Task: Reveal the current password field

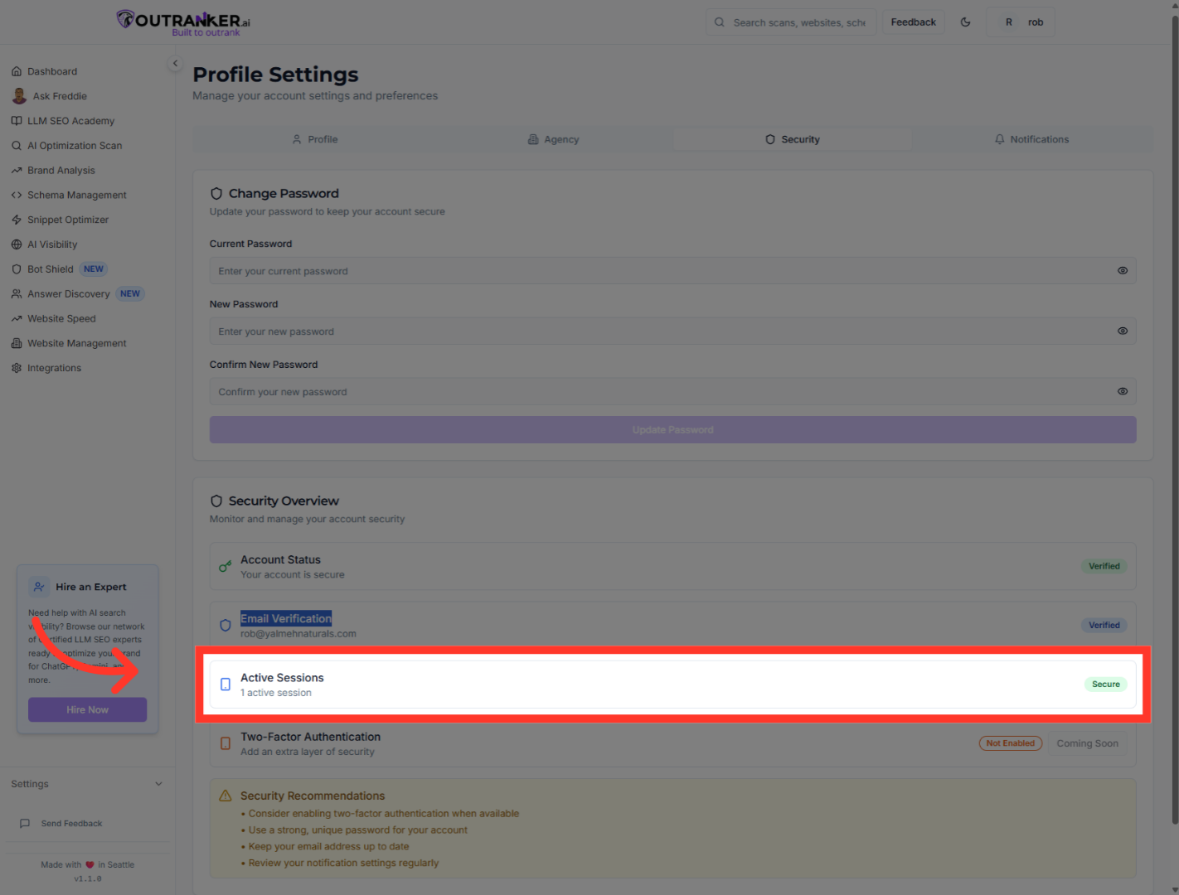Action: tap(1123, 270)
